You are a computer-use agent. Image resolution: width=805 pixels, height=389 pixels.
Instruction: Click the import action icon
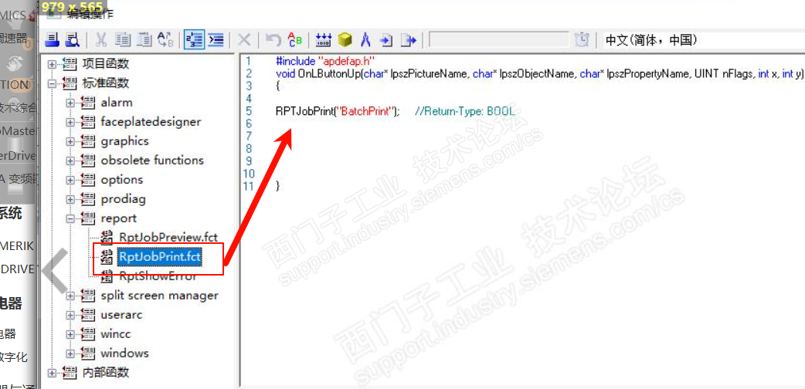386,39
